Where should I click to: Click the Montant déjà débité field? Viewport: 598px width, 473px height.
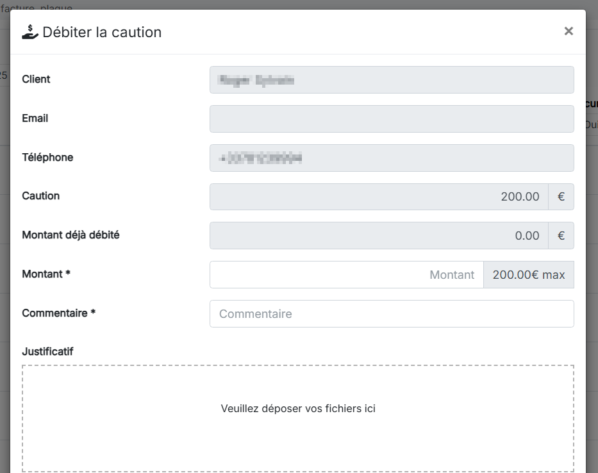(379, 236)
